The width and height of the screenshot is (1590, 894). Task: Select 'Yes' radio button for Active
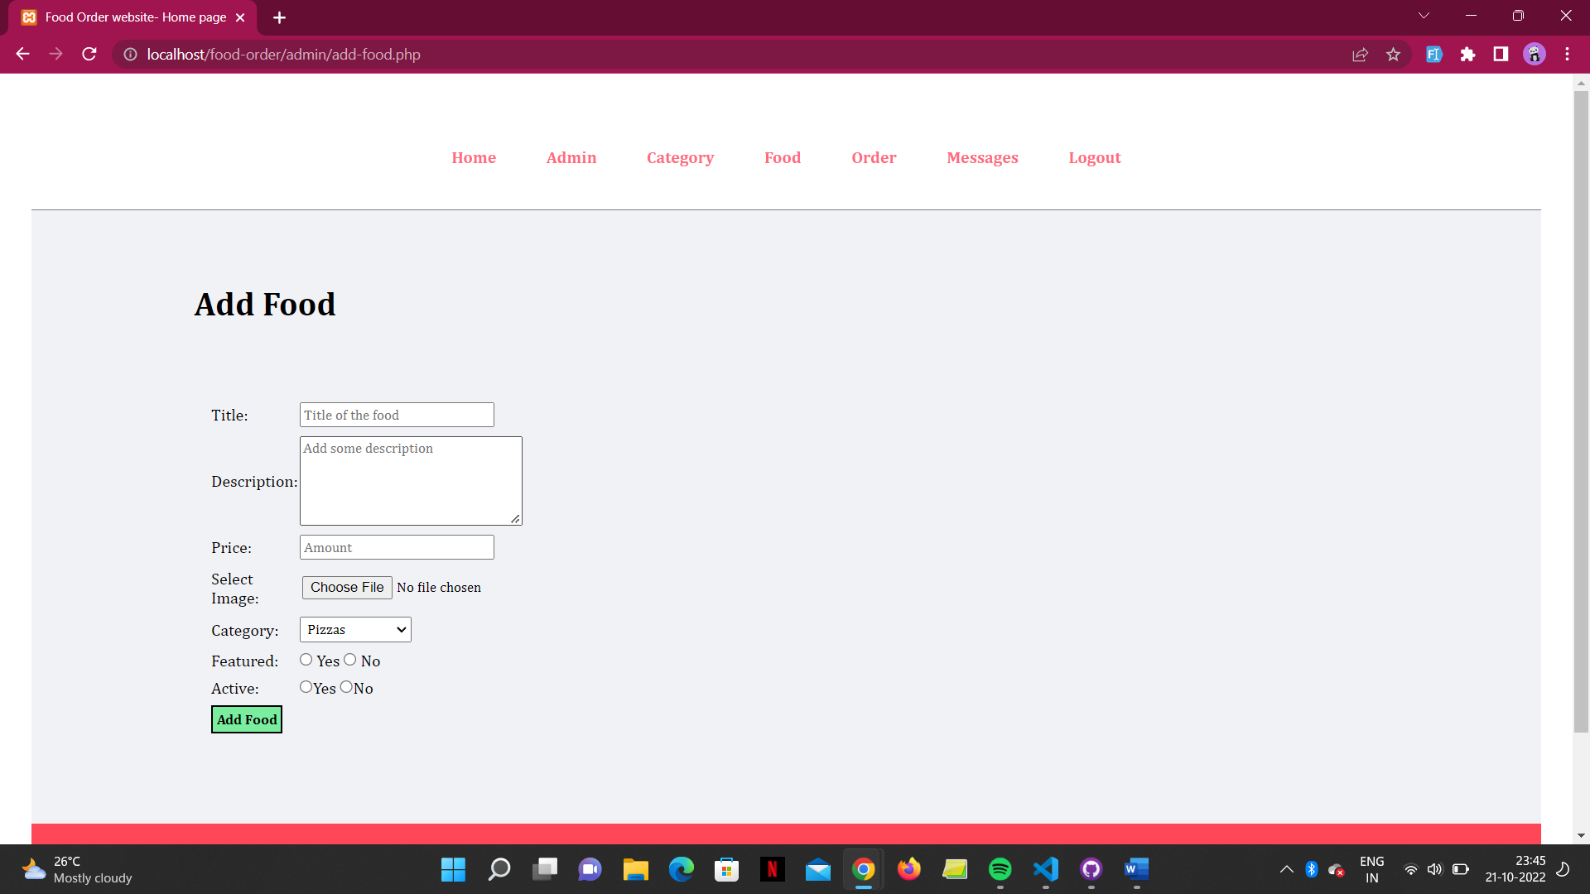(306, 686)
